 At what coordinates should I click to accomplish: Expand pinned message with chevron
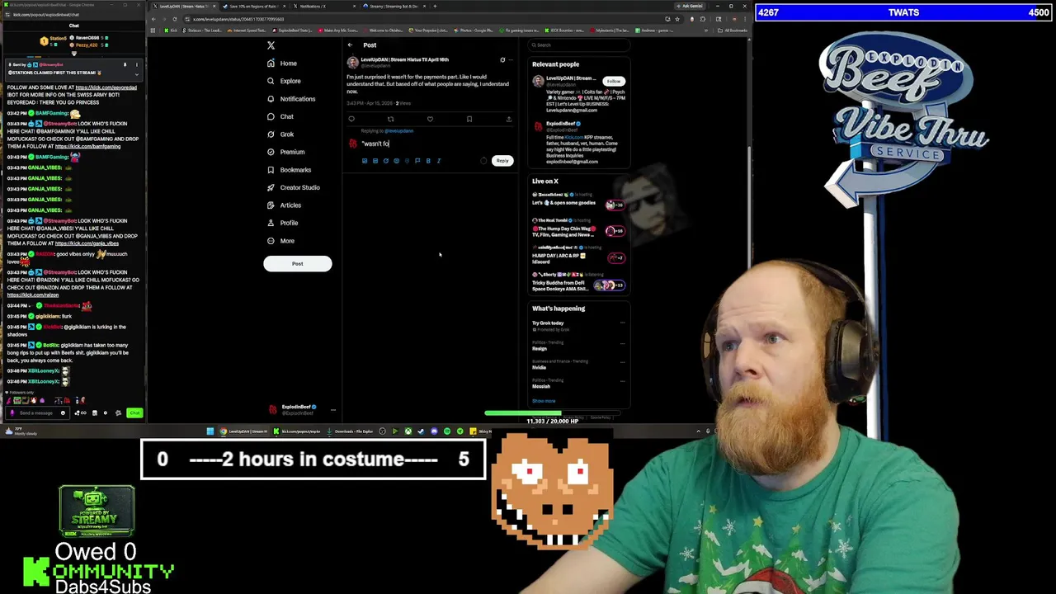136,73
